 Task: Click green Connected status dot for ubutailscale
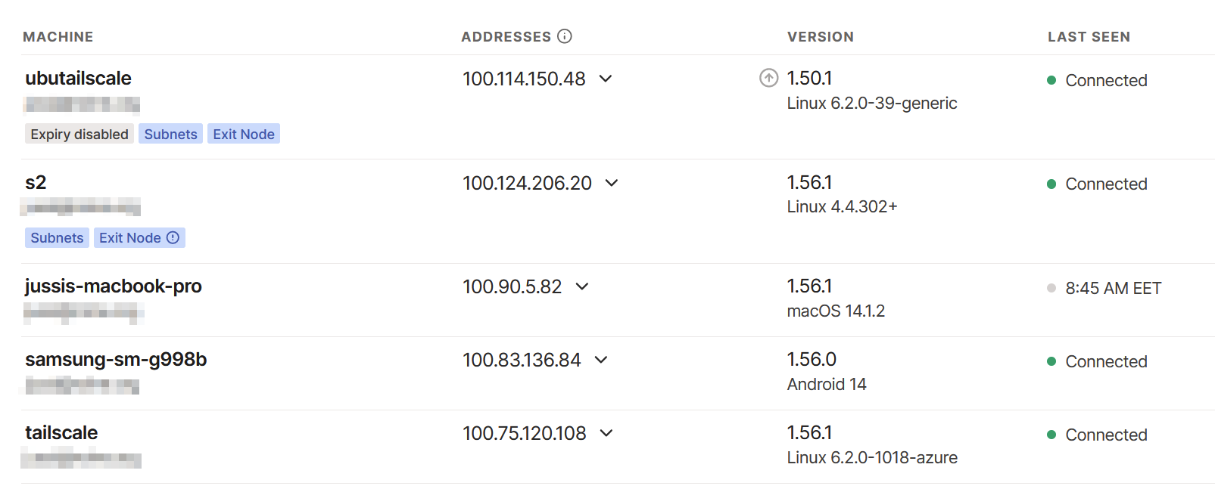1051,80
